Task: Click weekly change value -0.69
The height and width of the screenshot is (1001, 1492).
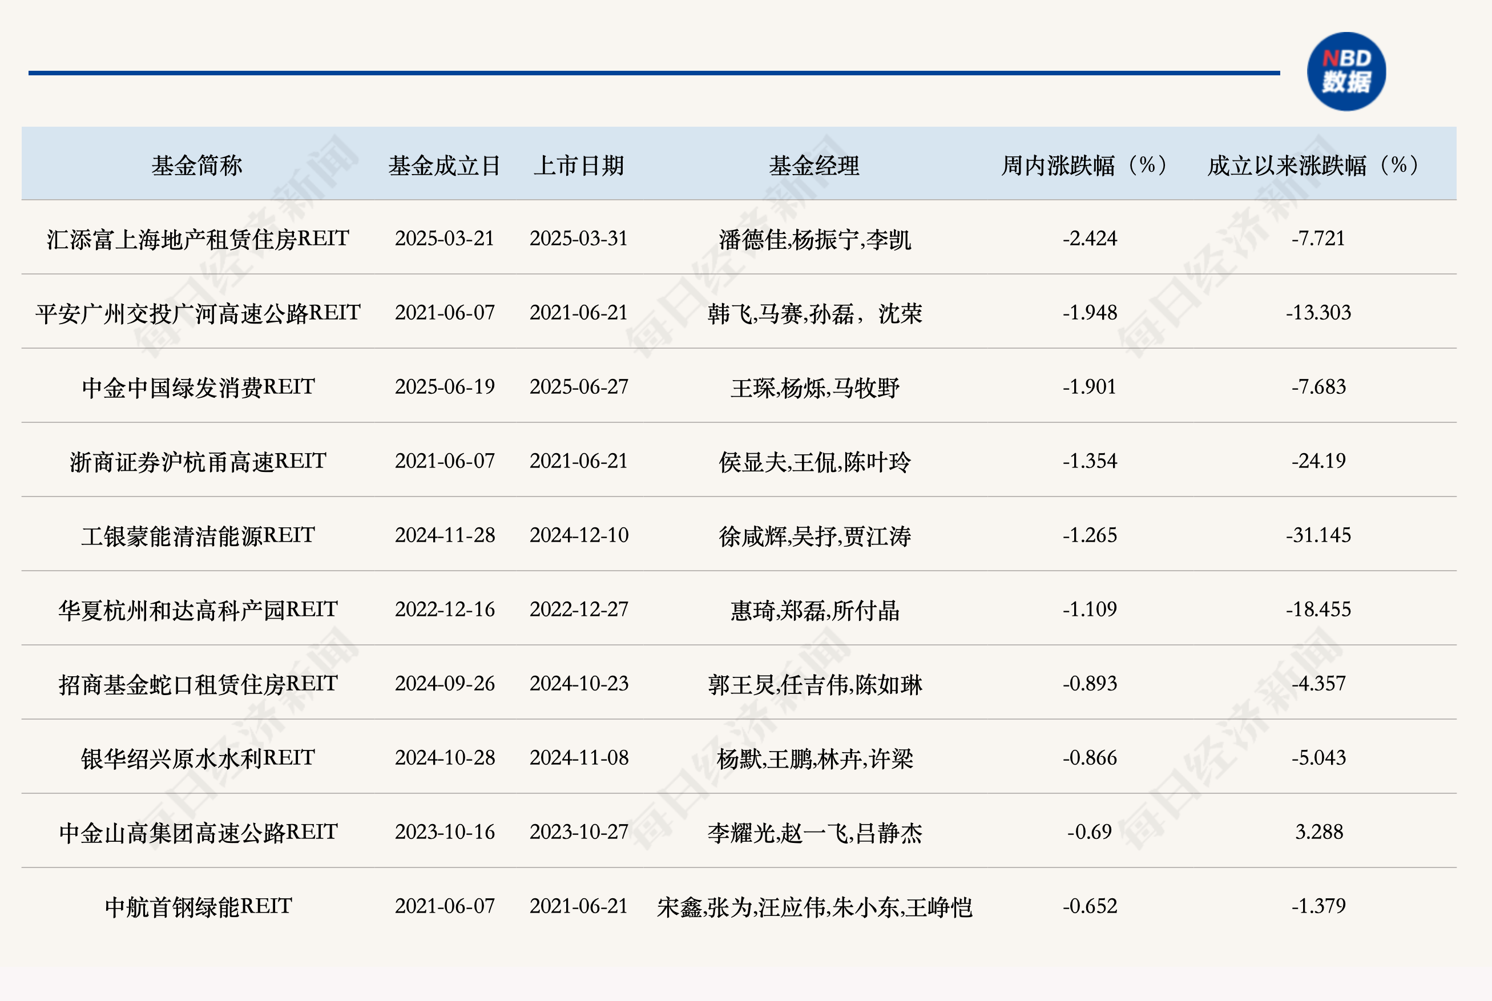Action: point(1089,831)
